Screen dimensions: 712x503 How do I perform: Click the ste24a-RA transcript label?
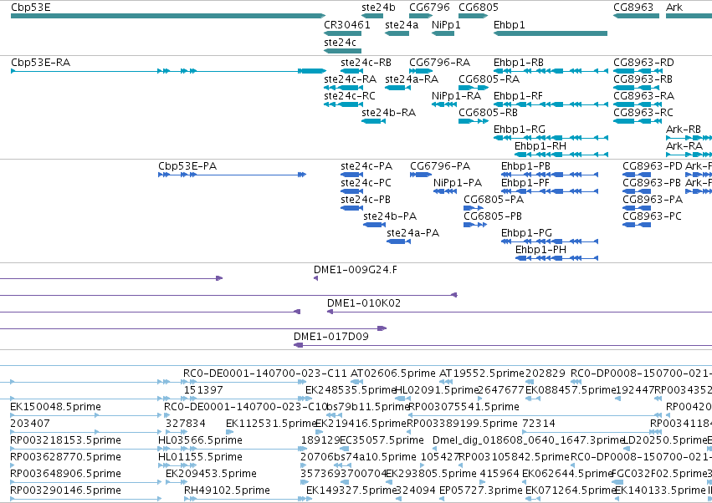(412, 79)
